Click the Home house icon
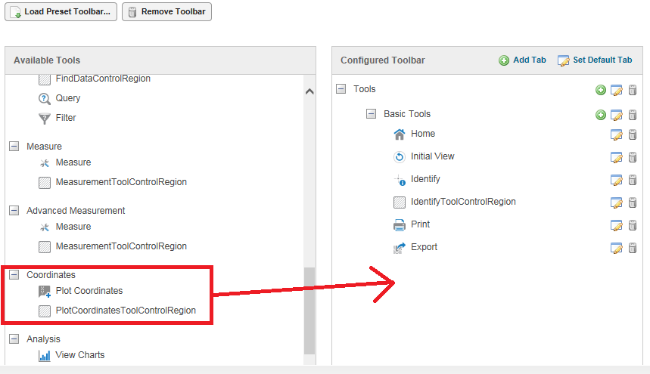The width and height of the screenshot is (650, 374). tap(400, 134)
